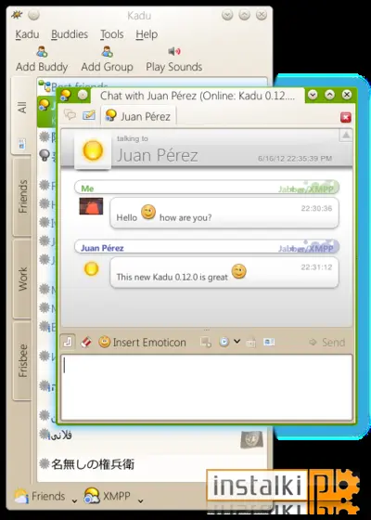
Task: Switch to the Work group tab
Action: pyautogui.click(x=22, y=279)
